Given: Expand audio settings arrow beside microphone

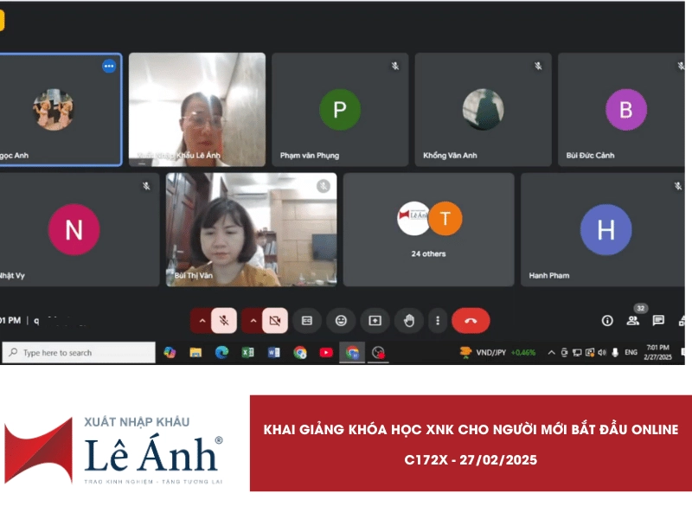Looking at the screenshot, I should click(x=202, y=321).
